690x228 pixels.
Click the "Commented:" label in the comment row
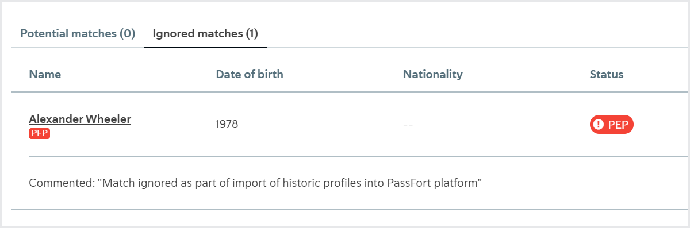click(61, 183)
